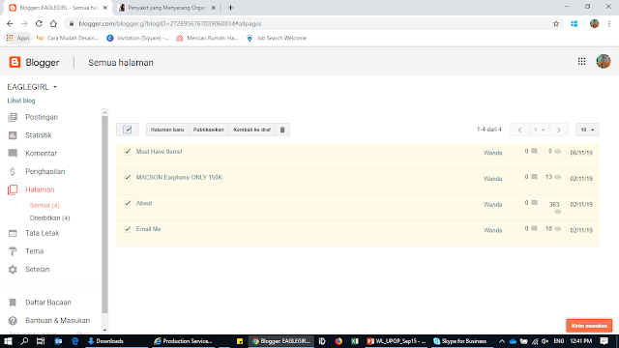Click the Blogger logo icon

15,62
